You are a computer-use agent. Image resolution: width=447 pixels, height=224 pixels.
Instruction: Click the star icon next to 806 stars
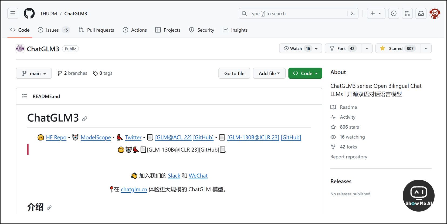pos(333,127)
